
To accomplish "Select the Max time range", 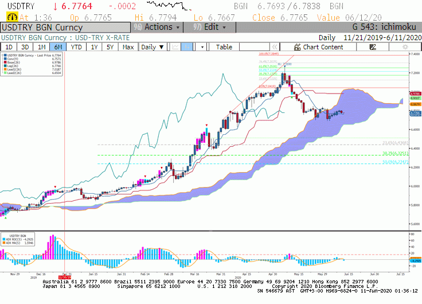I will (128, 47).
